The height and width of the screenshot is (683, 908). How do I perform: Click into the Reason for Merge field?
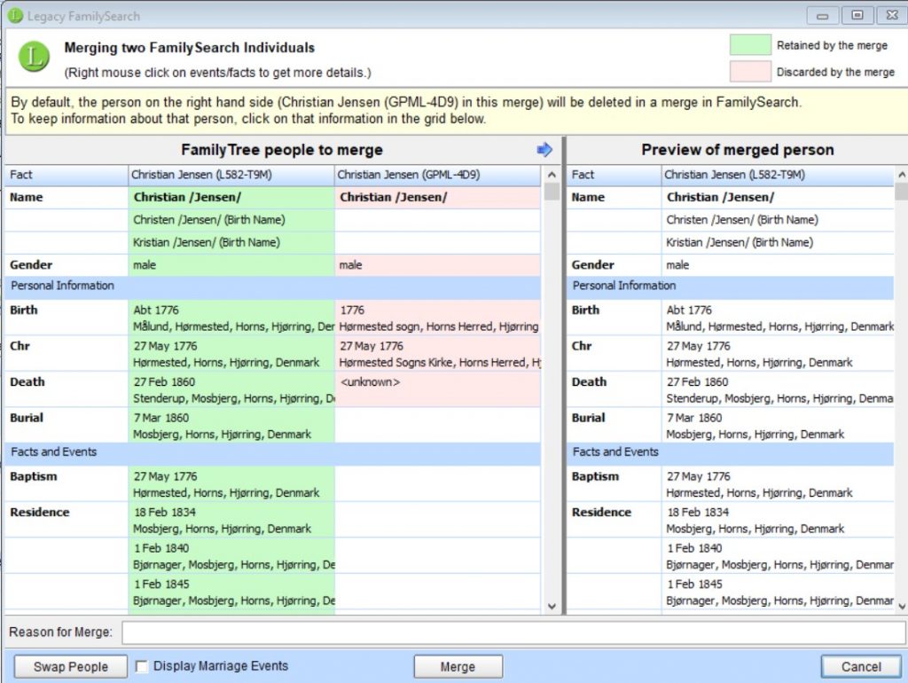click(513, 632)
